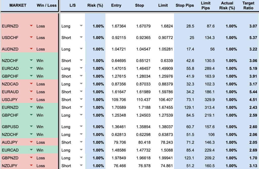Open the AUDNZD market picker triangle
The image size is (259, 169).
(31, 49)
